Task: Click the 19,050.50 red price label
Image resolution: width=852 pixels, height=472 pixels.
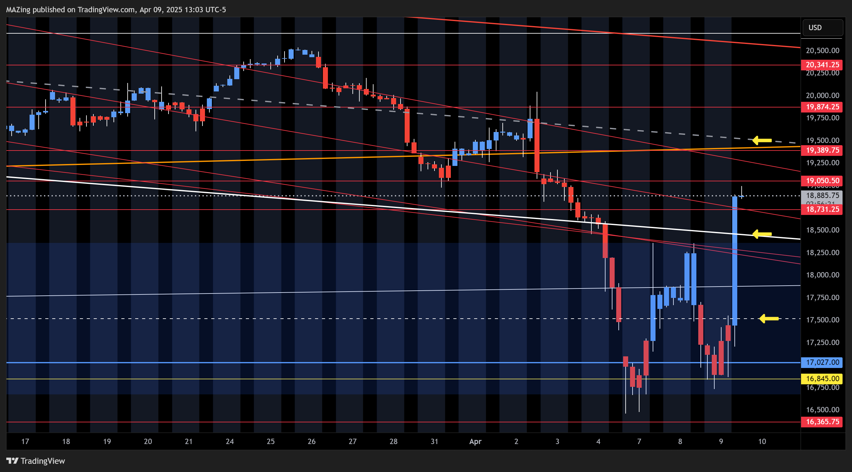Action: [822, 181]
